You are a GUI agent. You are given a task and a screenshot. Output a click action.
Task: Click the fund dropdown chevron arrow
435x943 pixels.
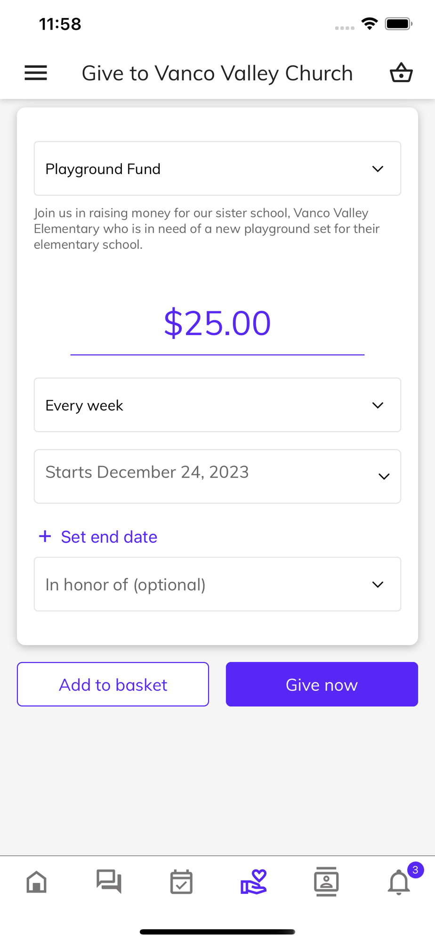click(x=378, y=169)
